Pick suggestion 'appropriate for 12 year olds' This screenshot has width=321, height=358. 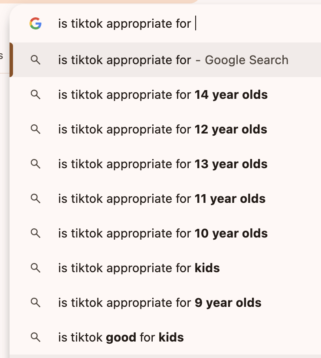(163, 130)
